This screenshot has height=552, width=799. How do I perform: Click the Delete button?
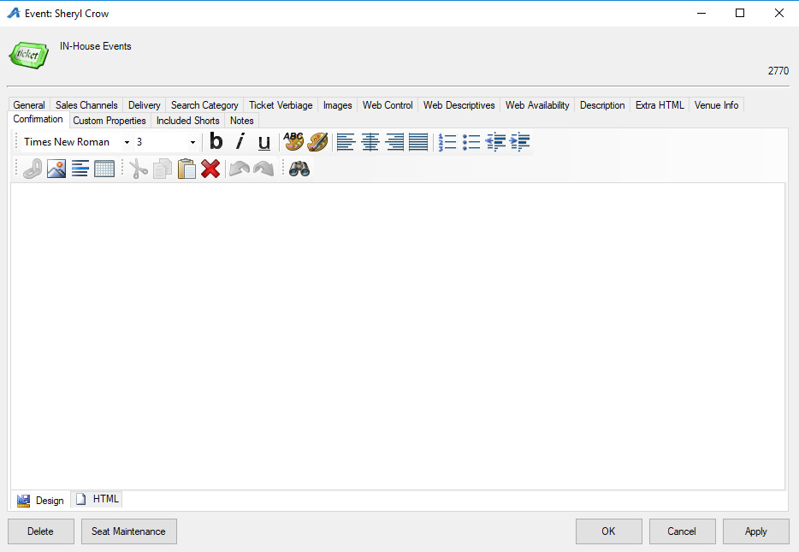point(41,531)
